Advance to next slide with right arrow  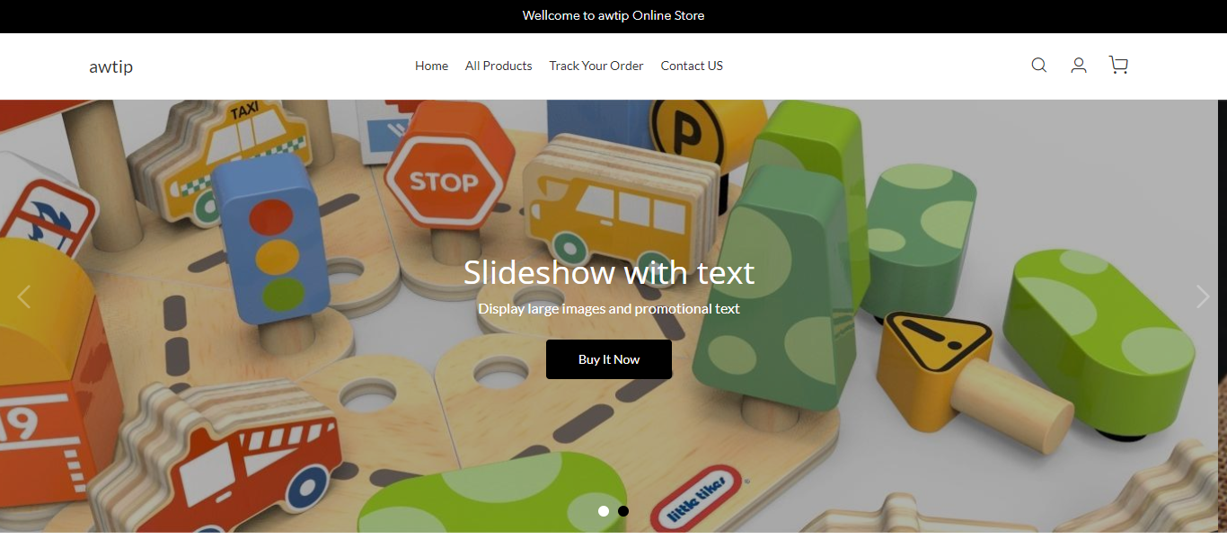[1203, 296]
